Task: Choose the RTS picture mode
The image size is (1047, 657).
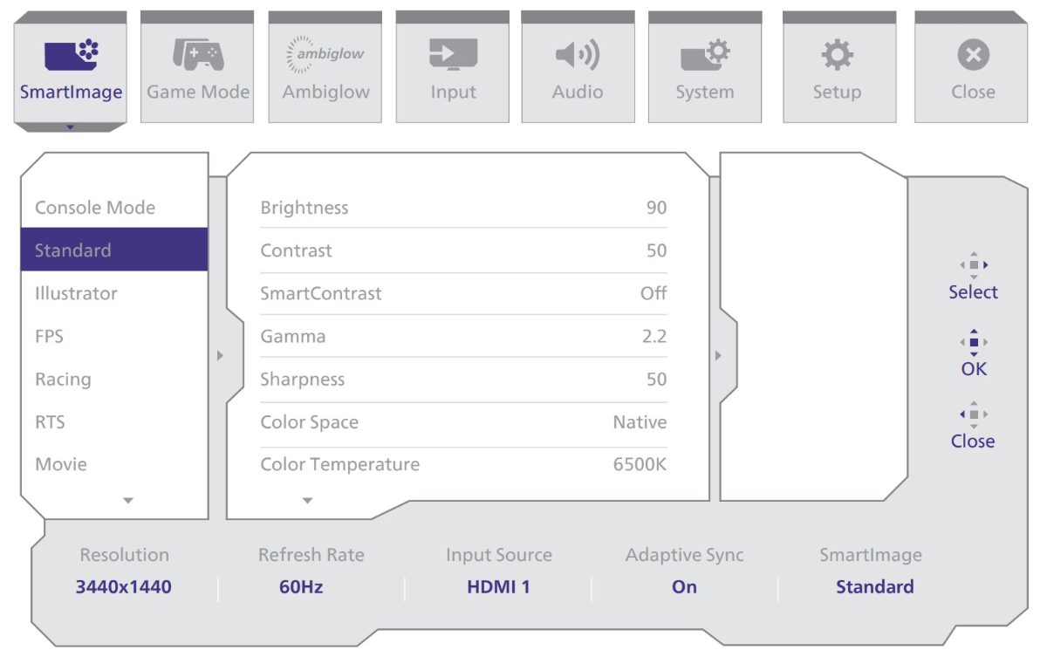Action: click(x=114, y=421)
